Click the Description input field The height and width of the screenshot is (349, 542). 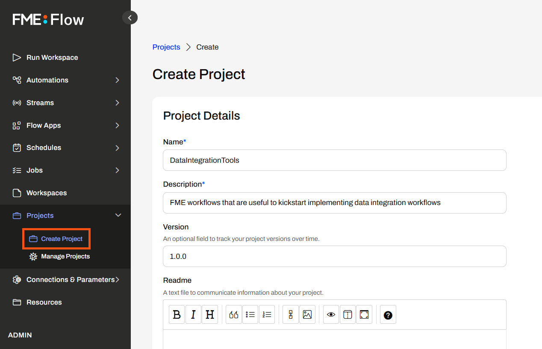[x=335, y=203]
